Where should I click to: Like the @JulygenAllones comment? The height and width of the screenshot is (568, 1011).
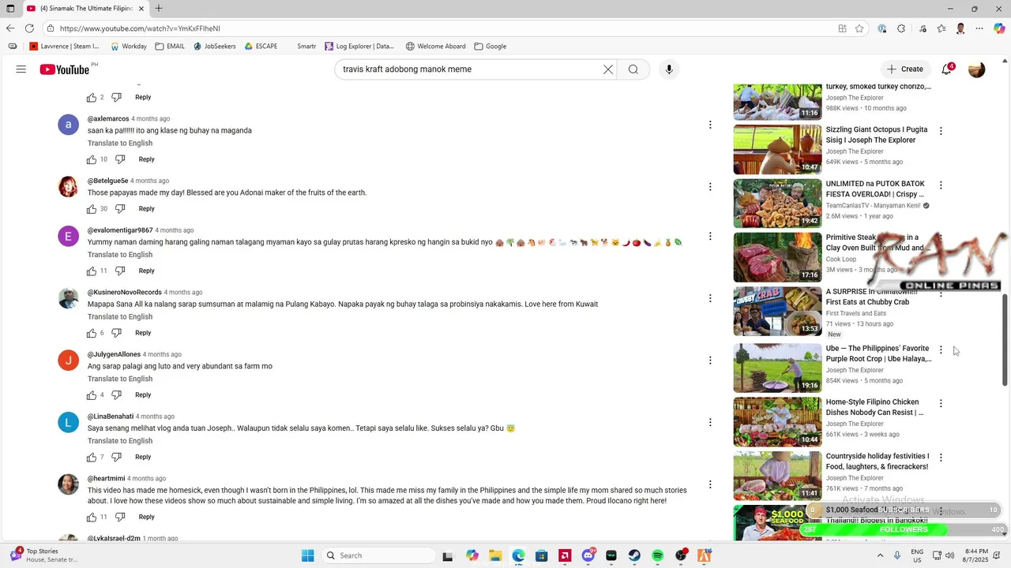point(92,395)
